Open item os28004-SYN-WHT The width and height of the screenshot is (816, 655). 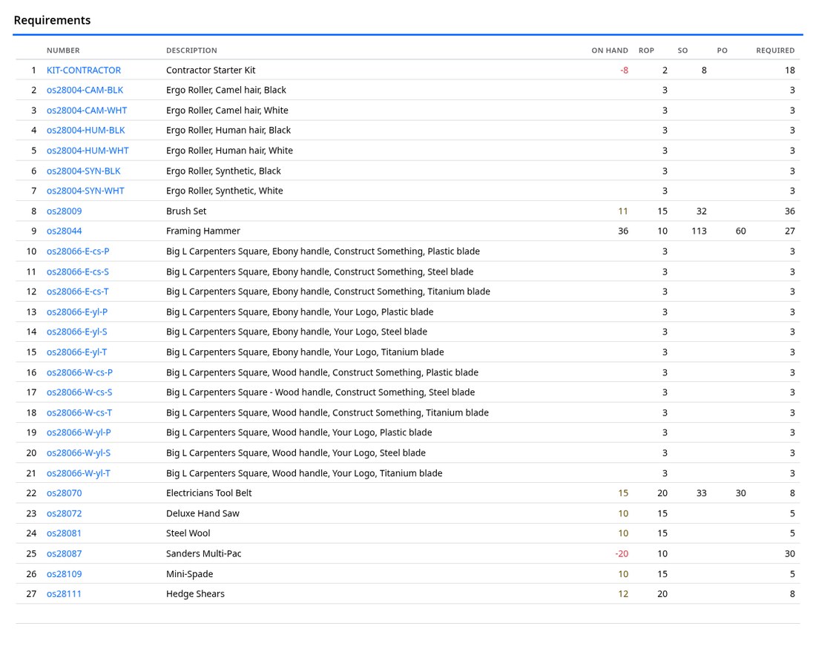click(x=85, y=191)
